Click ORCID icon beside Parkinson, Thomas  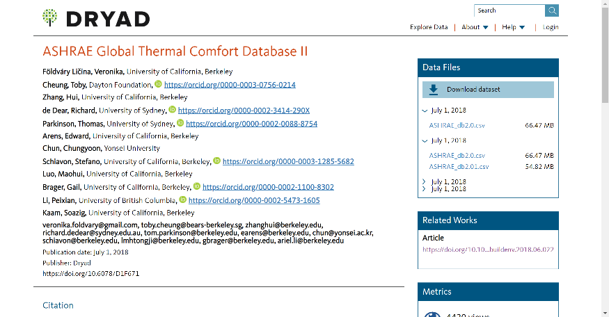180,122
